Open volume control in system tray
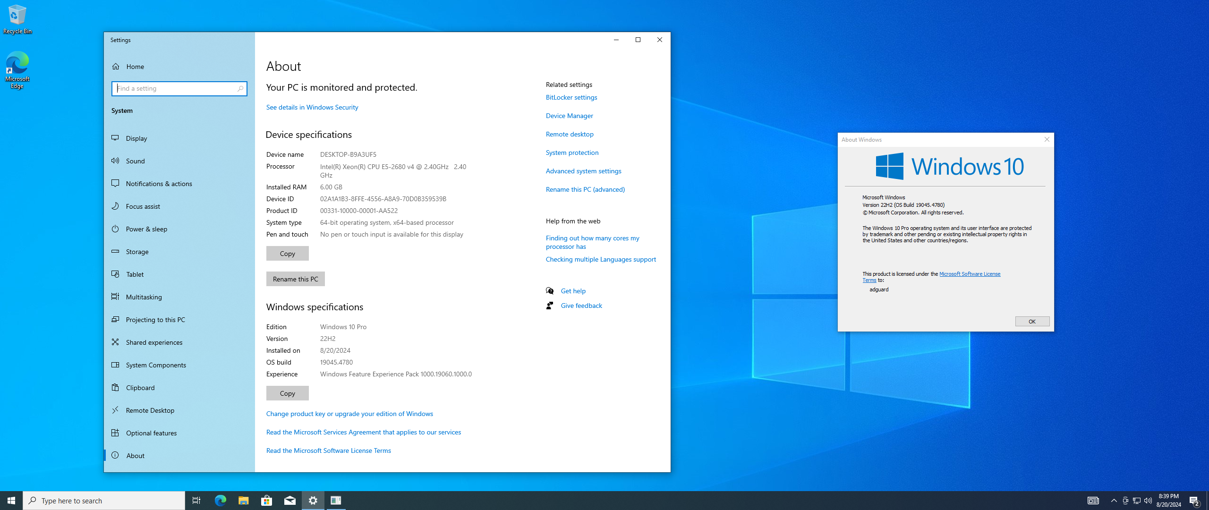Image resolution: width=1209 pixels, height=510 pixels. (1148, 501)
